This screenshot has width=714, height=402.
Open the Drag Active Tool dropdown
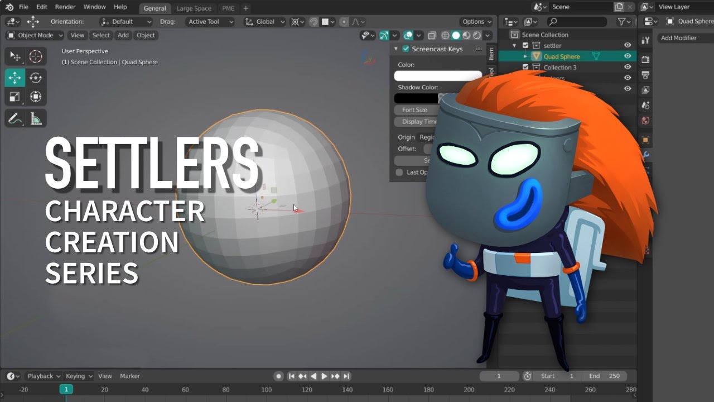point(210,22)
